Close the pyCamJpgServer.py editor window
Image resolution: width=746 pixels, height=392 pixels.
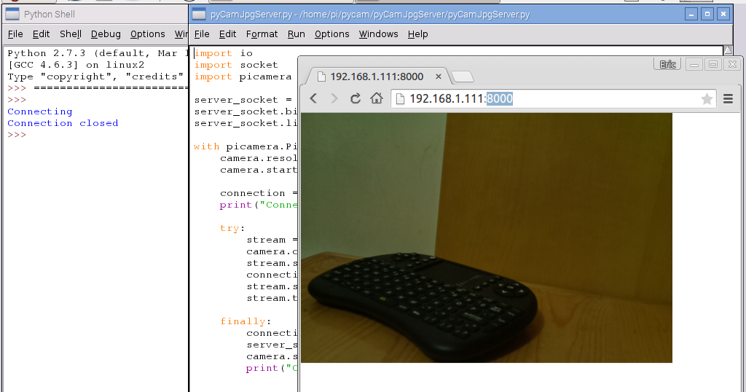pos(723,15)
